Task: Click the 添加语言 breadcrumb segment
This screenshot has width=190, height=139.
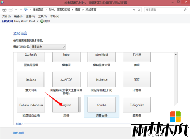Action: [x=91, y=9]
